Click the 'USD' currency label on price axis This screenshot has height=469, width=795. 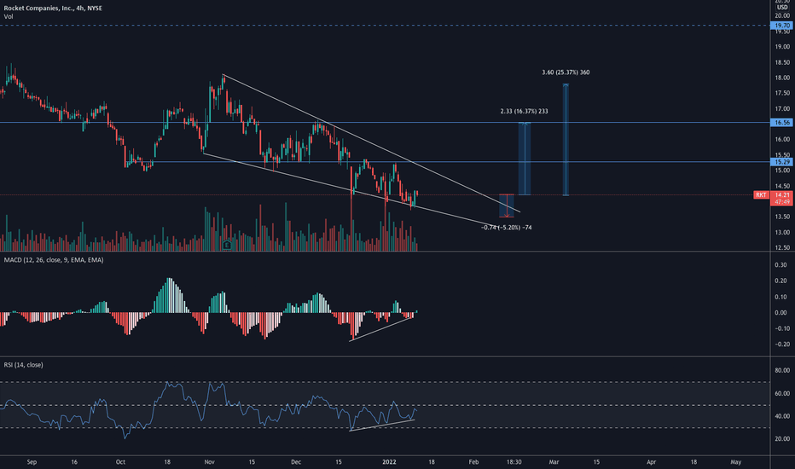[782, 8]
